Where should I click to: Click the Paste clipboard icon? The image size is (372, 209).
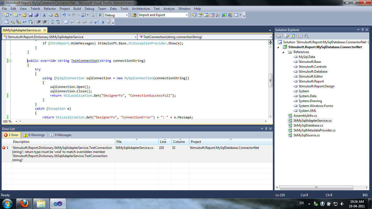[x=56, y=15]
